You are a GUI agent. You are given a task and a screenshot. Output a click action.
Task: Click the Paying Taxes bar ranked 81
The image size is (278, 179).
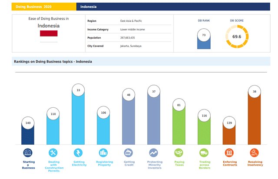click(x=179, y=122)
